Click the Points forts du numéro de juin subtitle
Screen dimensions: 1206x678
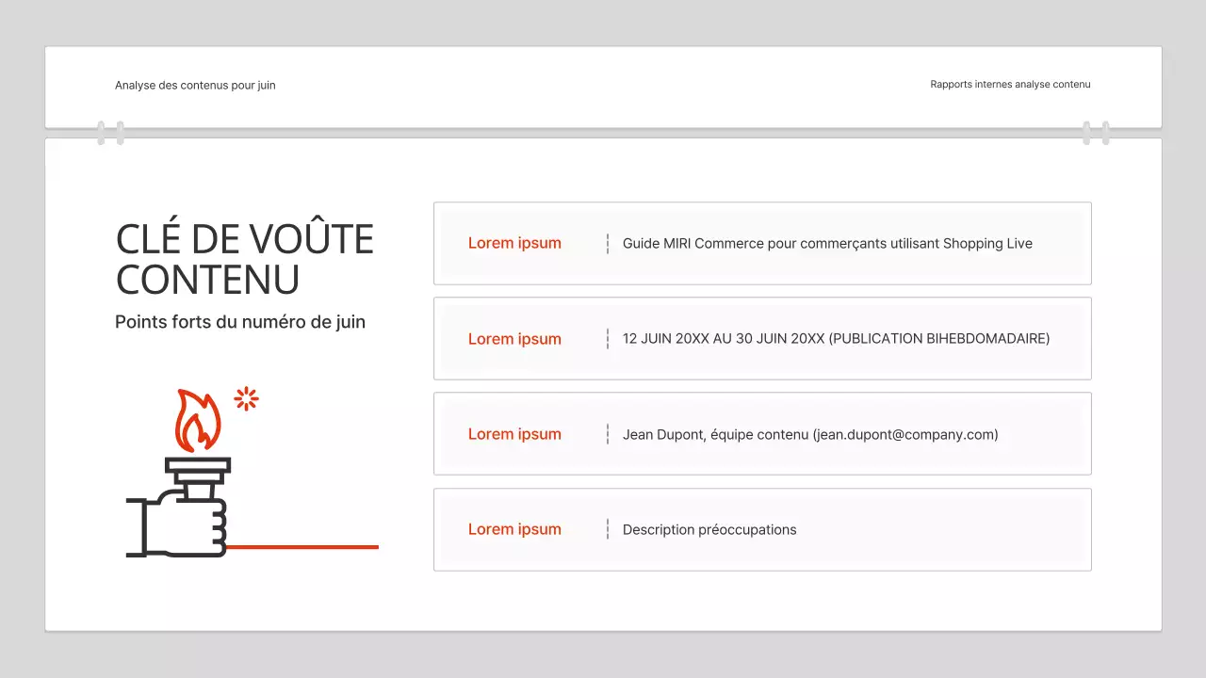click(x=240, y=321)
